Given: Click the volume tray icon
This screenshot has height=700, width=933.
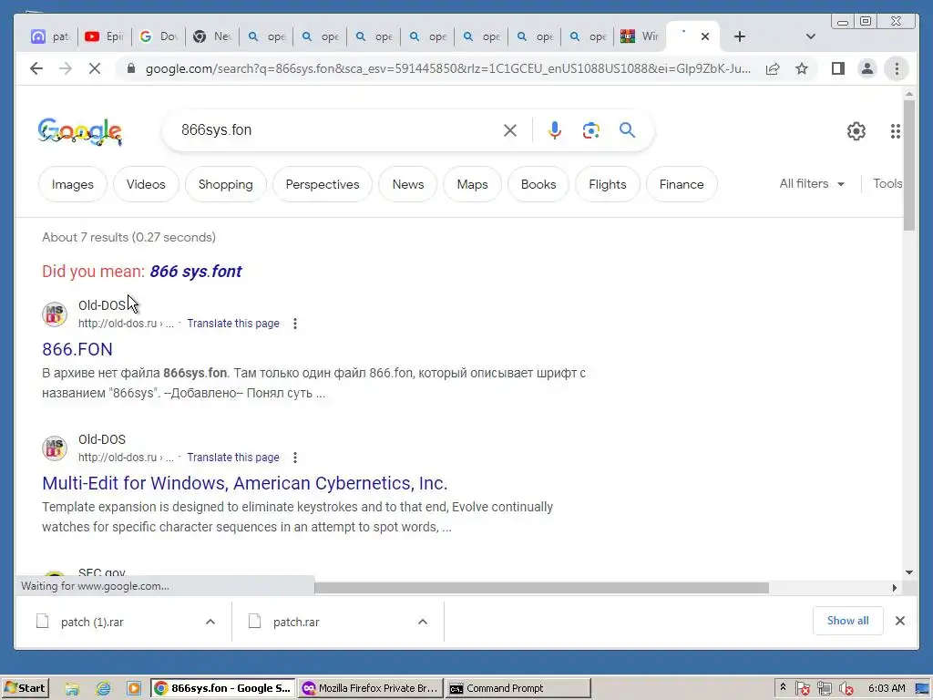Looking at the screenshot, I should [x=846, y=689].
